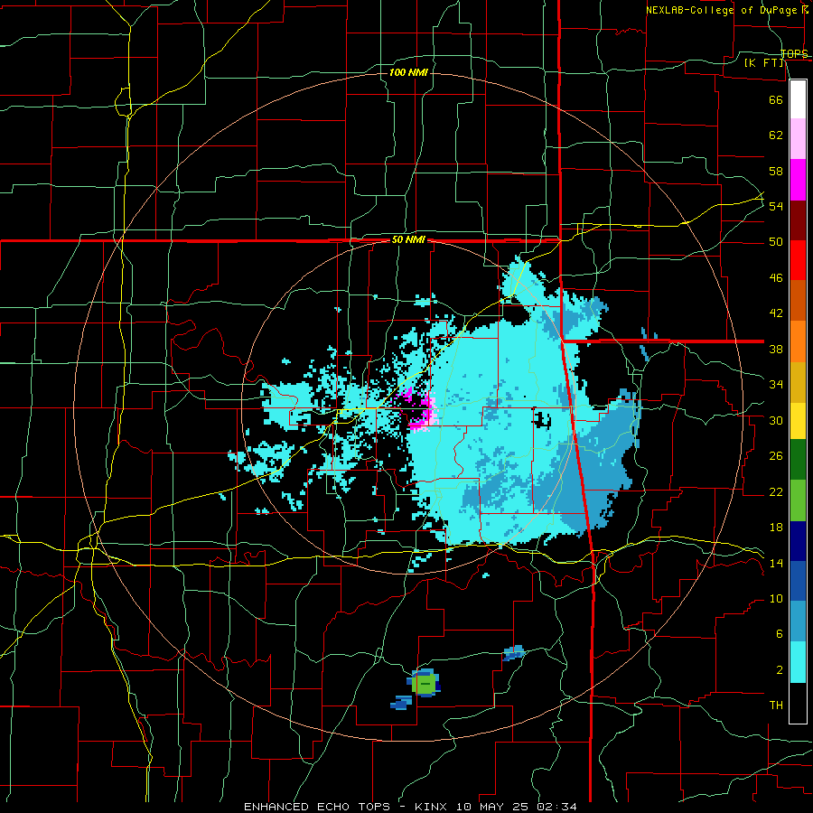
Task: Click the '58' legend value
Action: [776, 171]
